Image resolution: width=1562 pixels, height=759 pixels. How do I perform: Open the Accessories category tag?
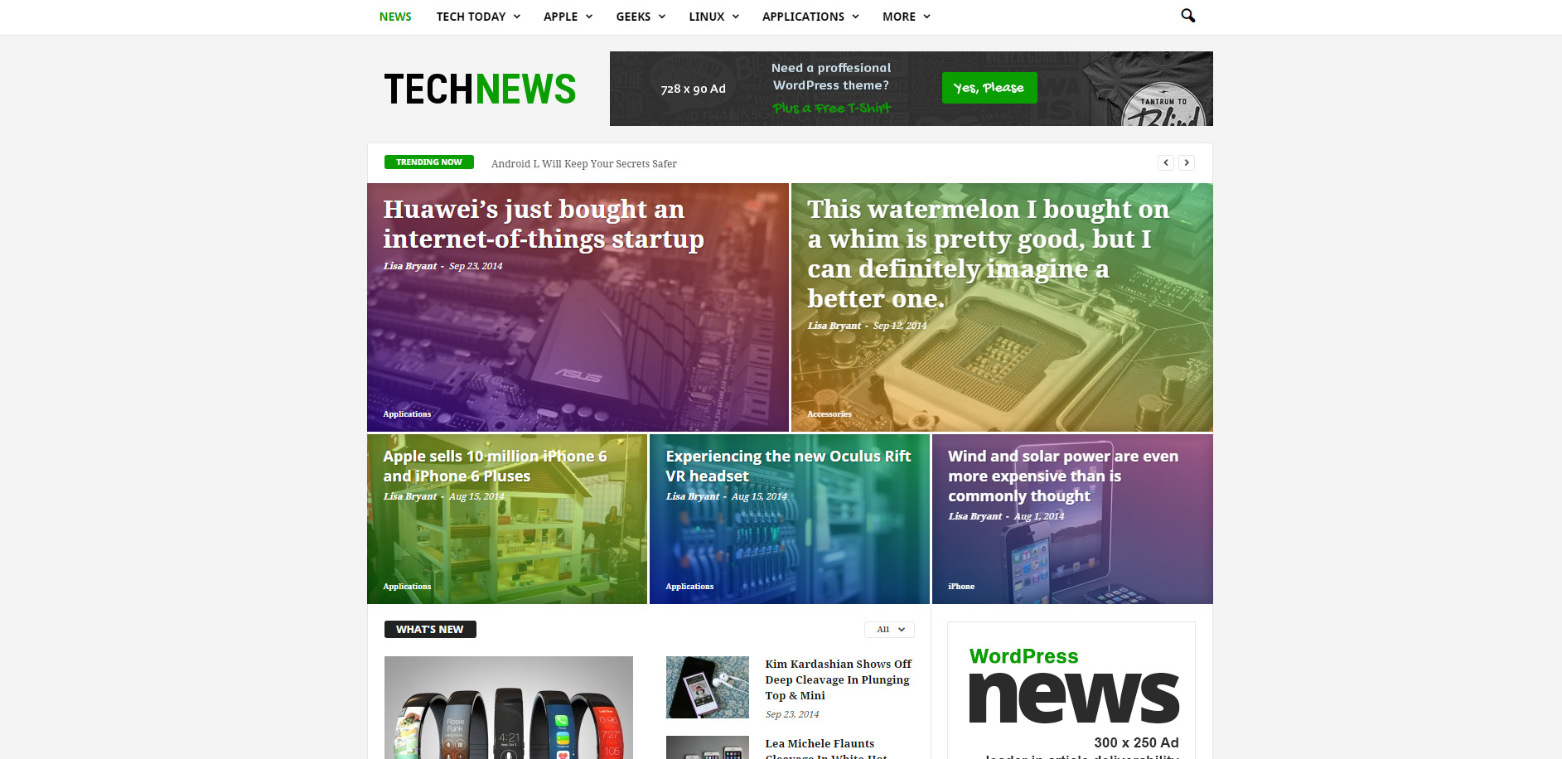[x=829, y=413]
